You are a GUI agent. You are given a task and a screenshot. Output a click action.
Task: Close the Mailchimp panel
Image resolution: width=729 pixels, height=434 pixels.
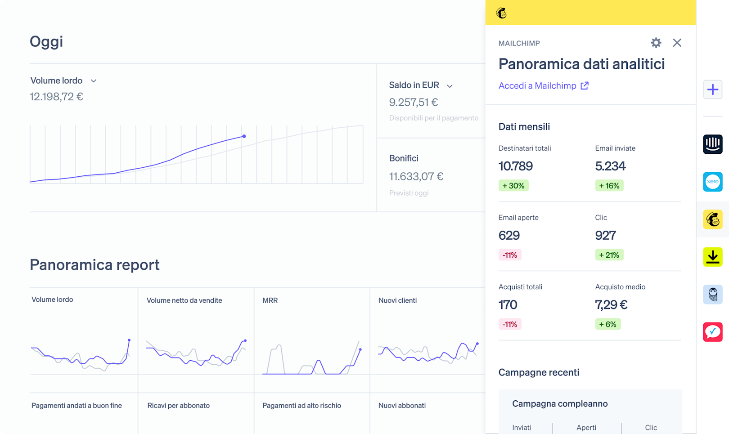click(677, 43)
